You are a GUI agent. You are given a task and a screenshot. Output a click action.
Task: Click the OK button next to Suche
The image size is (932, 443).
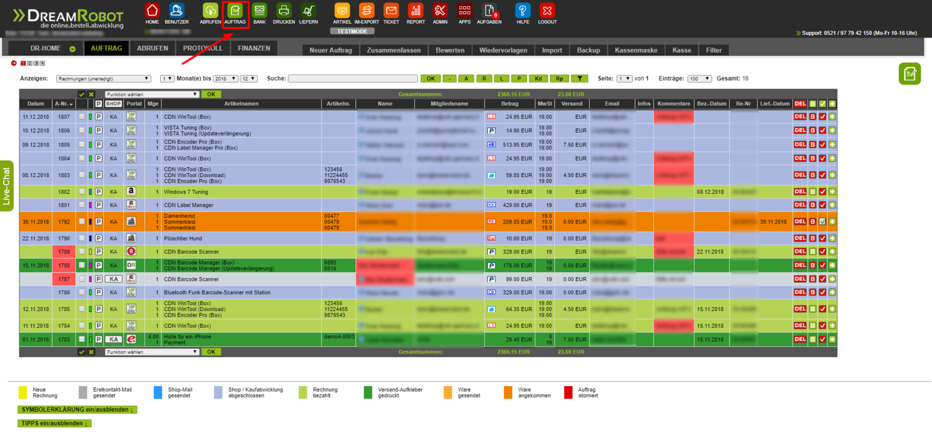(x=430, y=79)
